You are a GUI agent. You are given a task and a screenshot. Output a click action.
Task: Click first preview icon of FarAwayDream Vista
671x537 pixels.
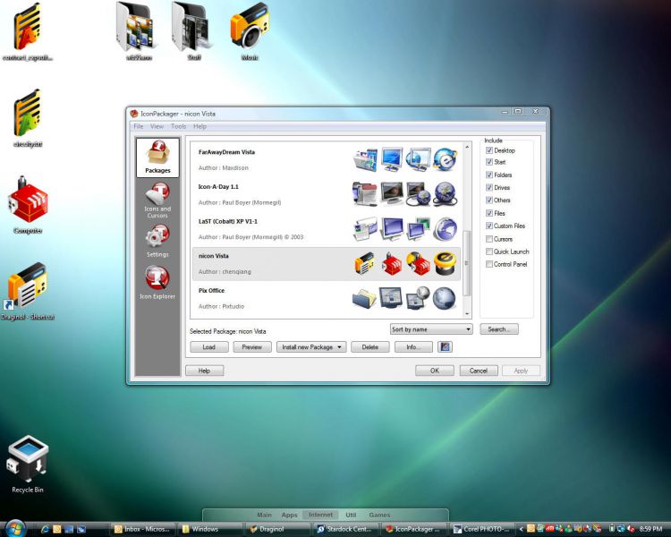click(x=365, y=159)
